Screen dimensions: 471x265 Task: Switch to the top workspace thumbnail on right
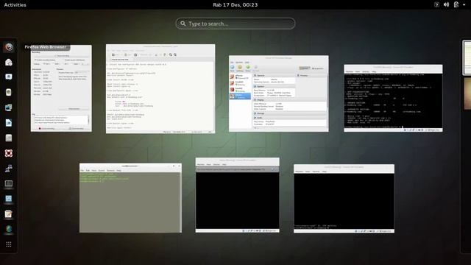[x=467, y=57]
